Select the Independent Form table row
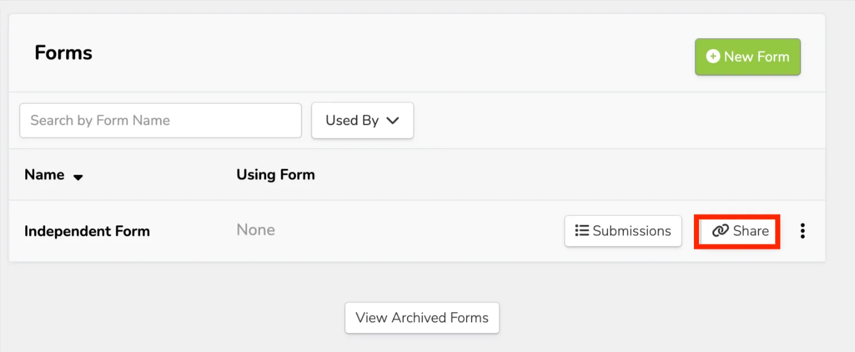 pos(417,231)
